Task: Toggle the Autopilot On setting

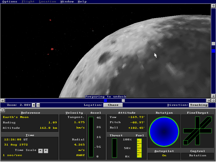Action: click(164, 156)
